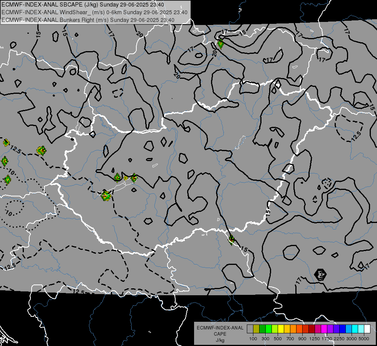377x346 pixels.
Task: Click the WindShear 0-6km title line
Action: (x=94, y=12)
